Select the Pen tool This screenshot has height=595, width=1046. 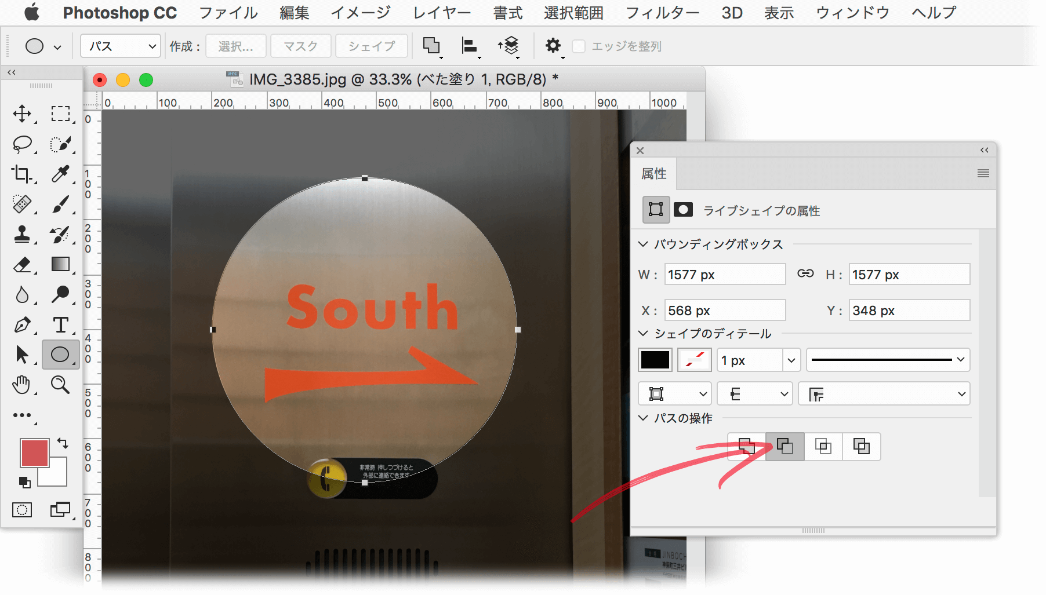(22, 324)
